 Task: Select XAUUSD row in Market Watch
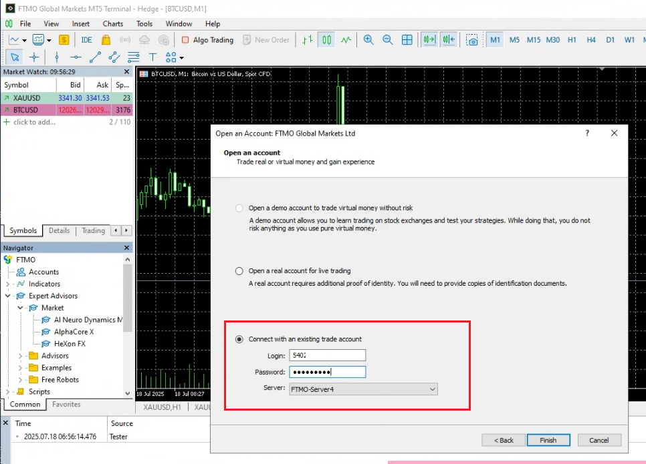pyautogui.click(x=67, y=98)
